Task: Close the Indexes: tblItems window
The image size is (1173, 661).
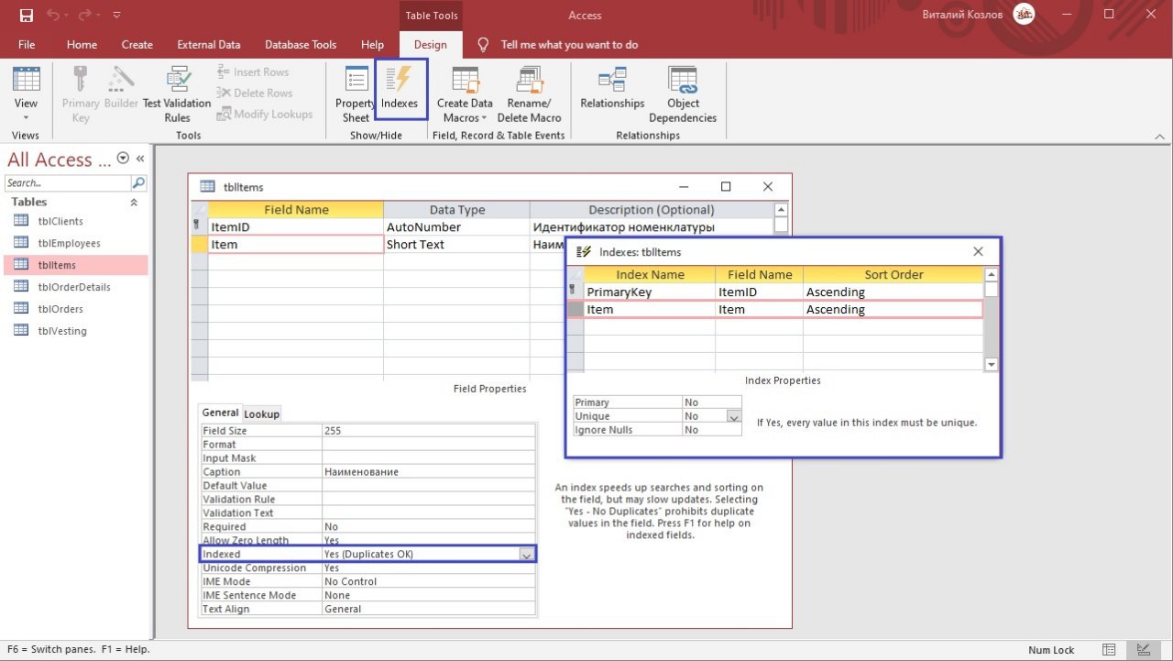Action: [x=978, y=251]
